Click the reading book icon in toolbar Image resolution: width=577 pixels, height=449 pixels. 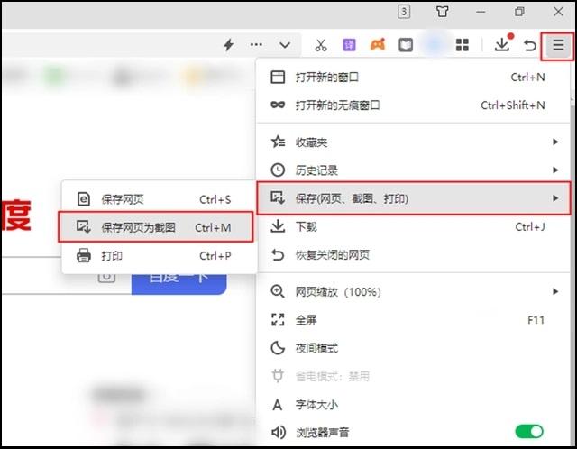[406, 45]
